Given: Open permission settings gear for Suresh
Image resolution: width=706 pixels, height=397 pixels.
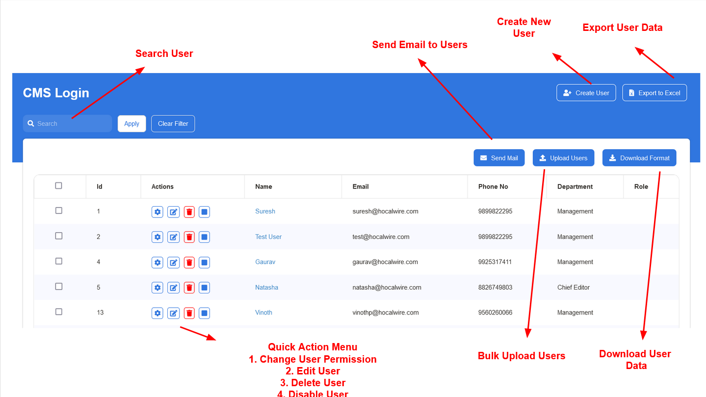Looking at the screenshot, I should pos(157,212).
